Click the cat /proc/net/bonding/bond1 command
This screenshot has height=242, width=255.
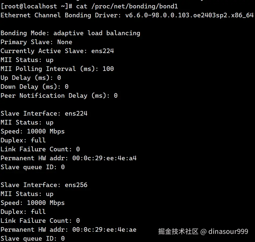coord(127,6)
